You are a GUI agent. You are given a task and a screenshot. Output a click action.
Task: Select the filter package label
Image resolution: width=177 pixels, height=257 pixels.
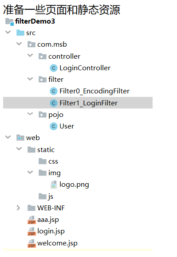tap(56, 80)
